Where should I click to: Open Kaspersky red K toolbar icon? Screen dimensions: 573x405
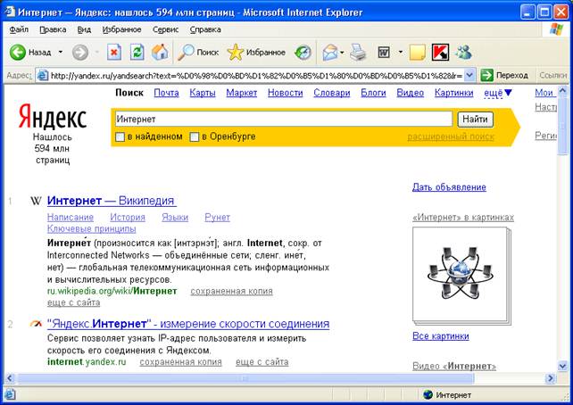click(440, 53)
